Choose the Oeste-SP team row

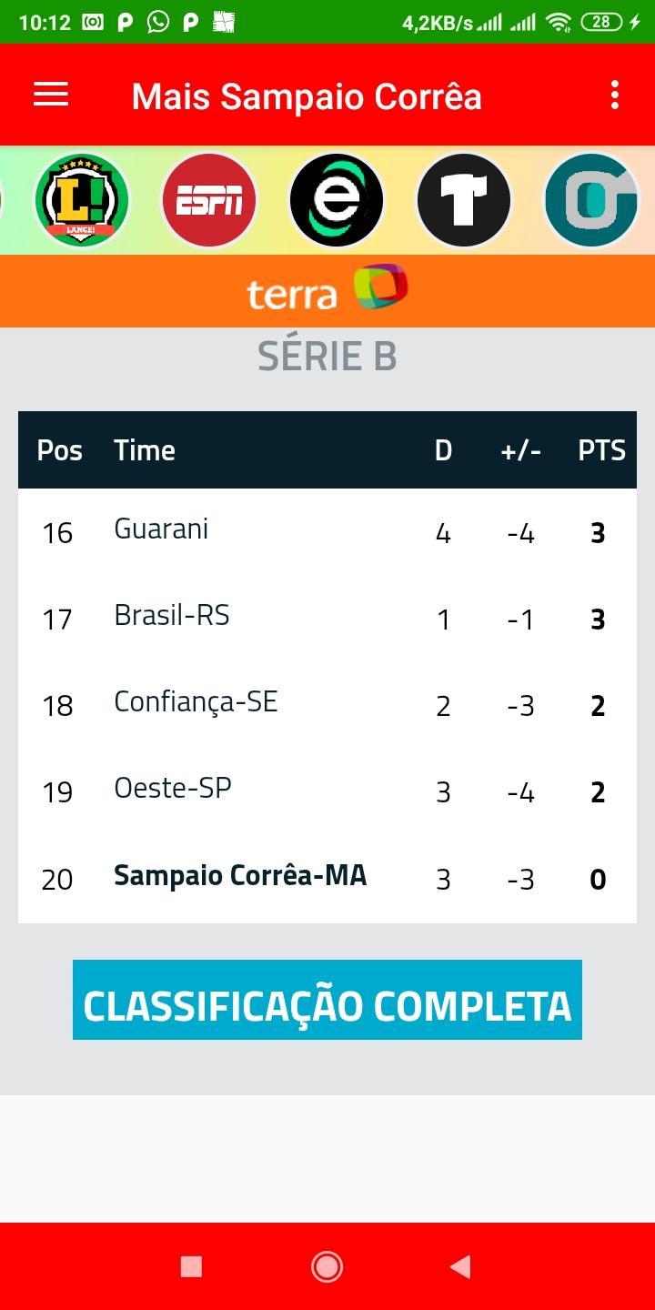tap(327, 791)
